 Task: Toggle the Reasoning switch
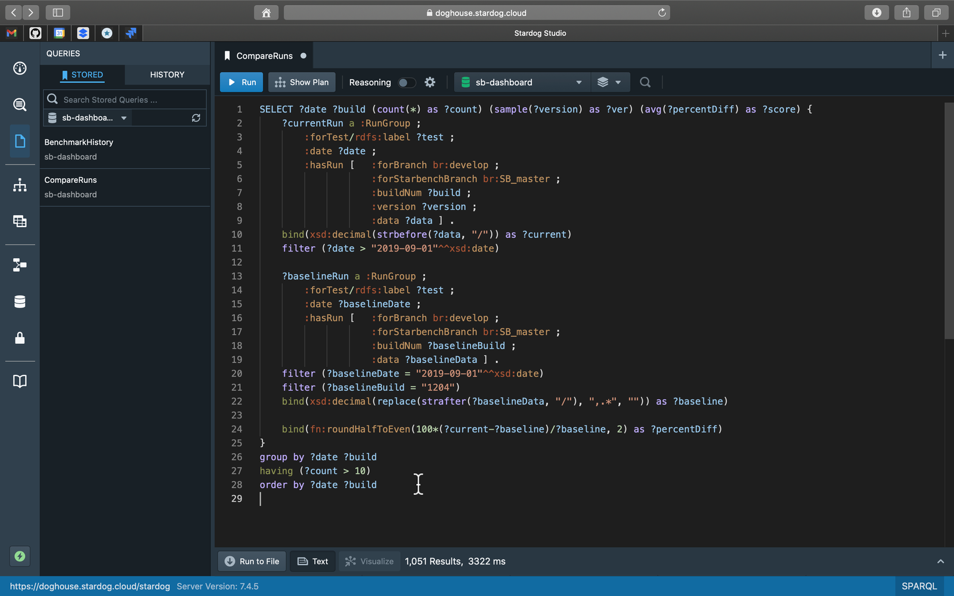click(407, 82)
